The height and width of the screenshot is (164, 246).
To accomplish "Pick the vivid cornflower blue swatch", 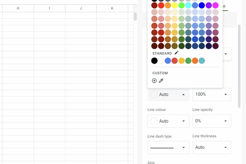I will [195, 5].
